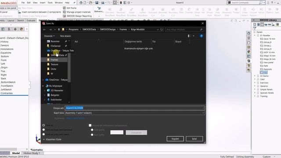This screenshot has height=158, width=281.
Task: Open Design Library tab in task pane
Action: (x=249, y=38)
